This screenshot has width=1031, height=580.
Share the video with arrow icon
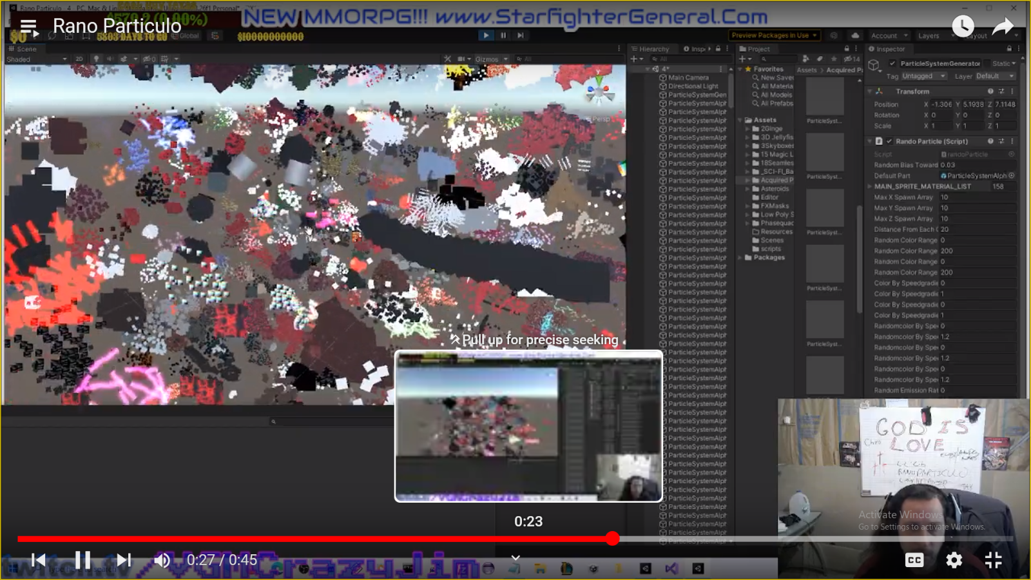[1003, 26]
